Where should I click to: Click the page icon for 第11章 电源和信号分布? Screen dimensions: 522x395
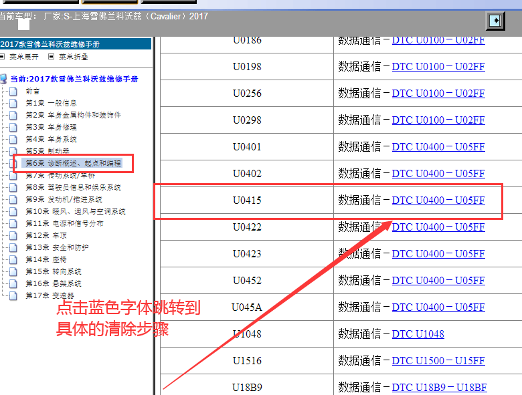point(13,223)
